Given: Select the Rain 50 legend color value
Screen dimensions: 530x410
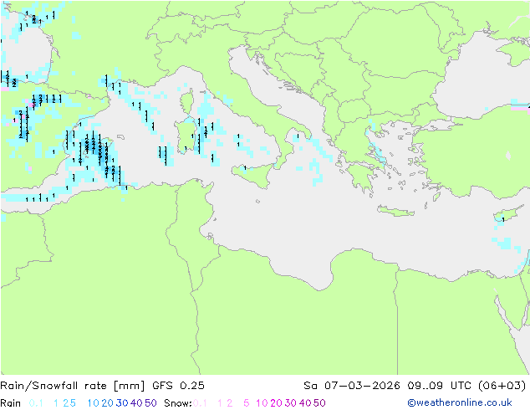Looking at the screenshot, I should [x=150, y=403].
